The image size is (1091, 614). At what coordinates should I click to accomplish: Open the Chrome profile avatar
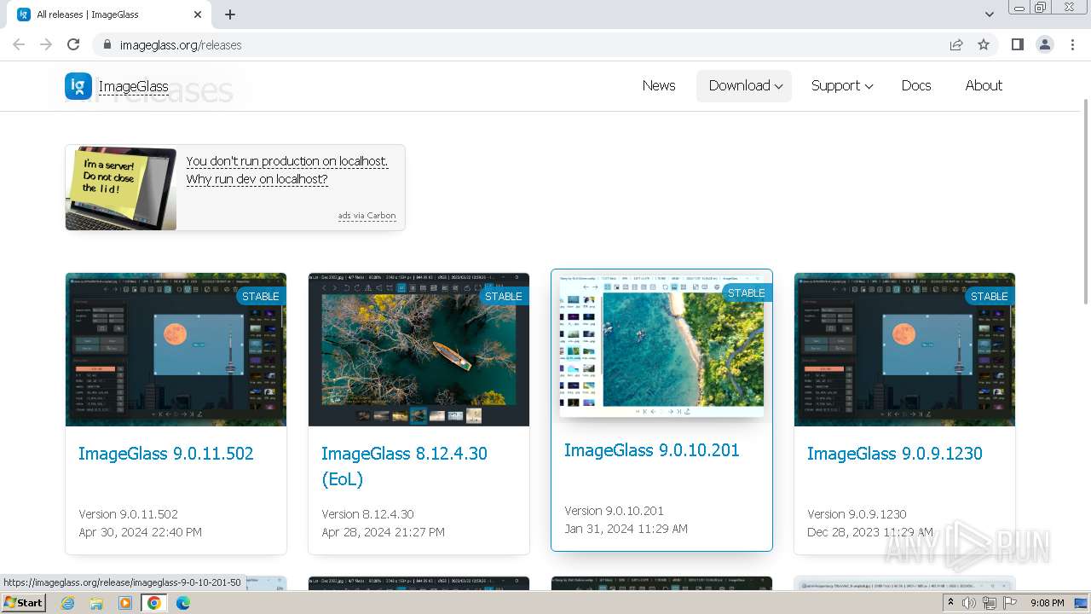(x=1044, y=44)
